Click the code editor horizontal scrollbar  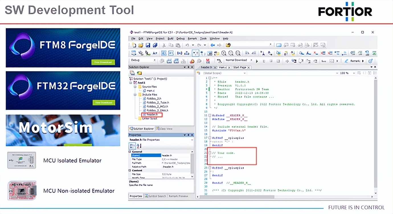284,196
